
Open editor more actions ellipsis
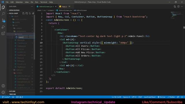coord(182,6)
